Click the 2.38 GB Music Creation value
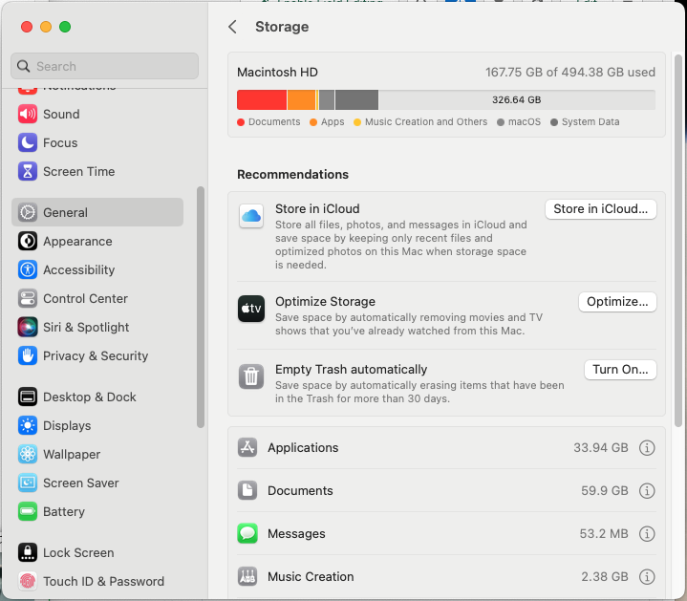This screenshot has width=687, height=601. [605, 576]
